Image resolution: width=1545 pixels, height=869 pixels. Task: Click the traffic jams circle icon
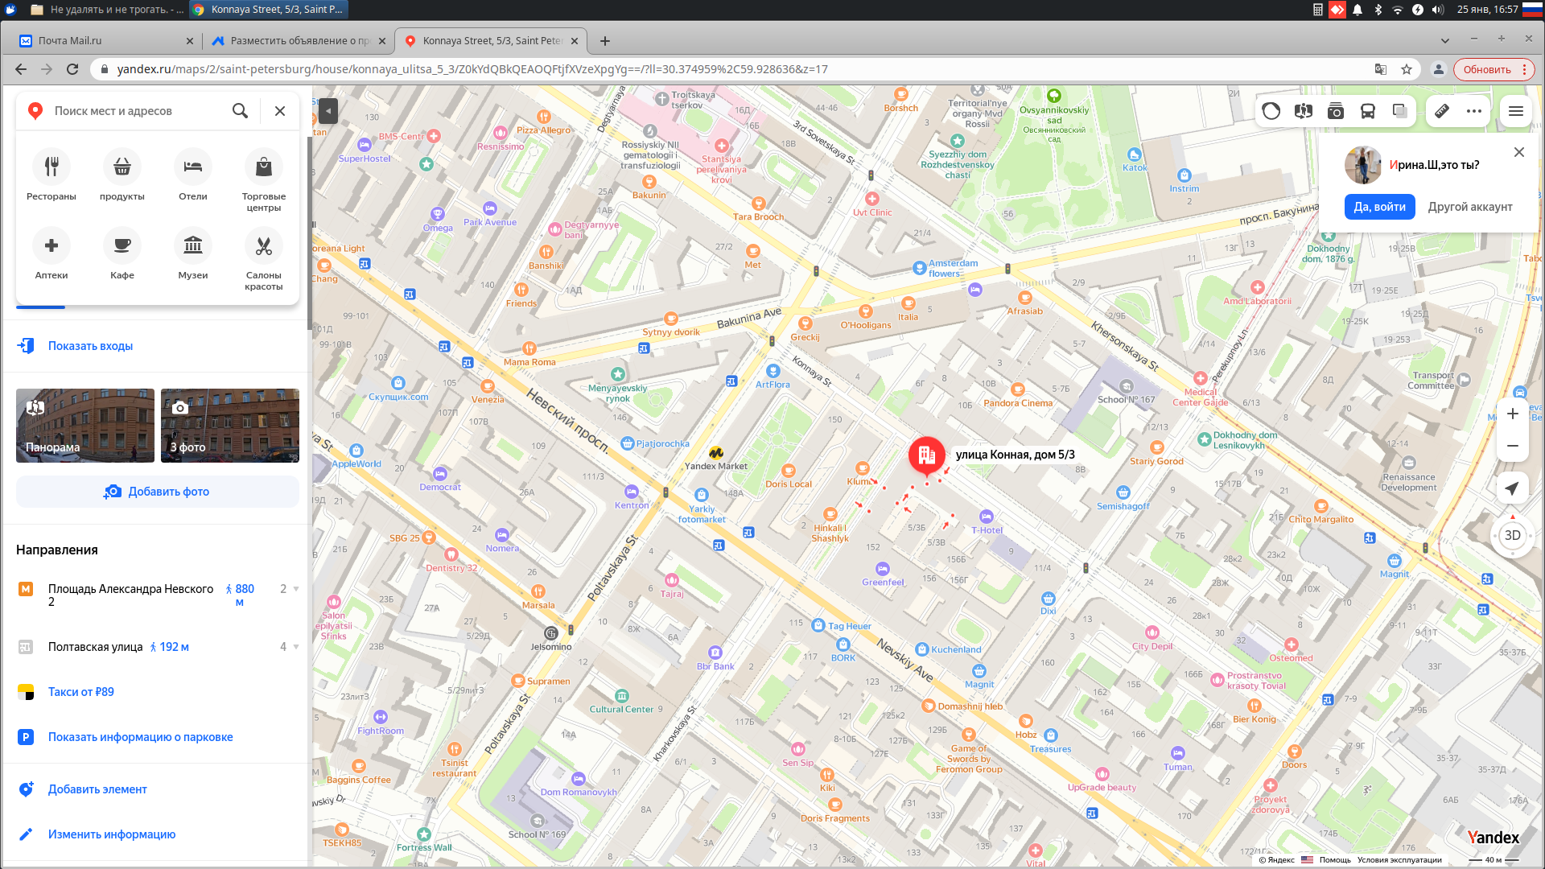(x=1271, y=111)
